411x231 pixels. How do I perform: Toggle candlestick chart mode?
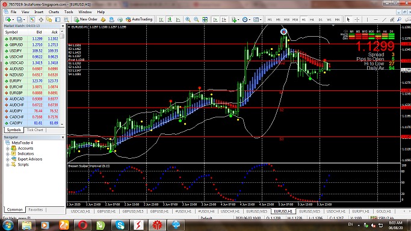tap(170, 19)
